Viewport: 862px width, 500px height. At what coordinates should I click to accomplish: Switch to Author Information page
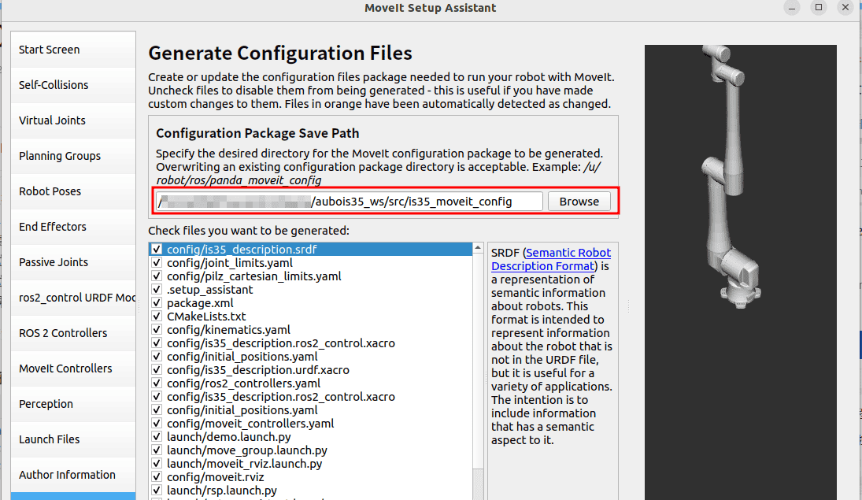click(x=67, y=475)
